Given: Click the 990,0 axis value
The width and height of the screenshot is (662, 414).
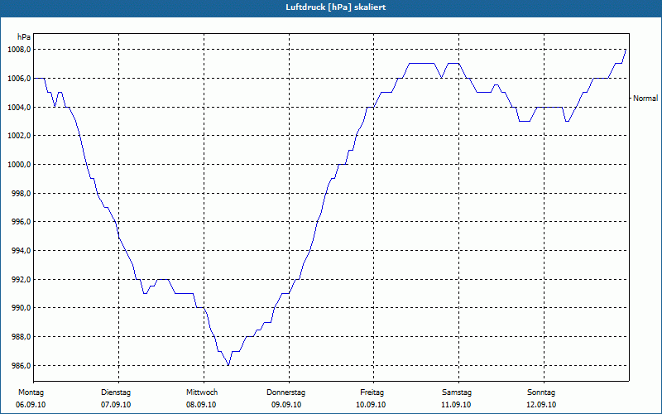Looking at the screenshot, I should pos(21,308).
